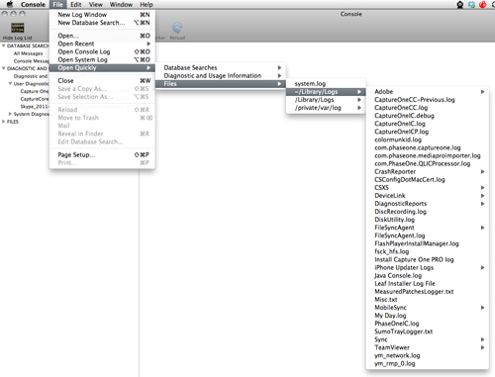495x377 pixels.
Task: Open Diagnostic and Usage Information submenu
Action: coord(221,75)
